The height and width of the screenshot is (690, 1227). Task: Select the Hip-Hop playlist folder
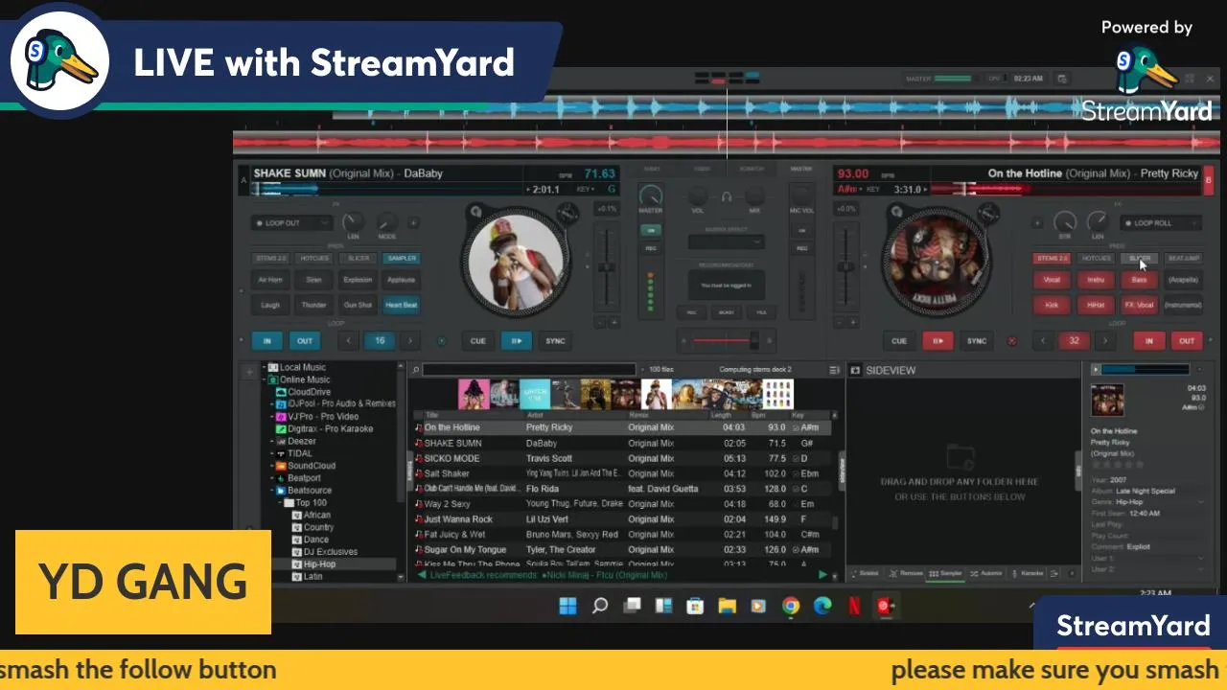pyautogui.click(x=319, y=564)
